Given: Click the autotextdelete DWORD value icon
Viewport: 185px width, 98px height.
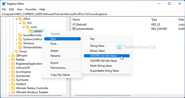Looking at the screenshot, I should 74,29.
